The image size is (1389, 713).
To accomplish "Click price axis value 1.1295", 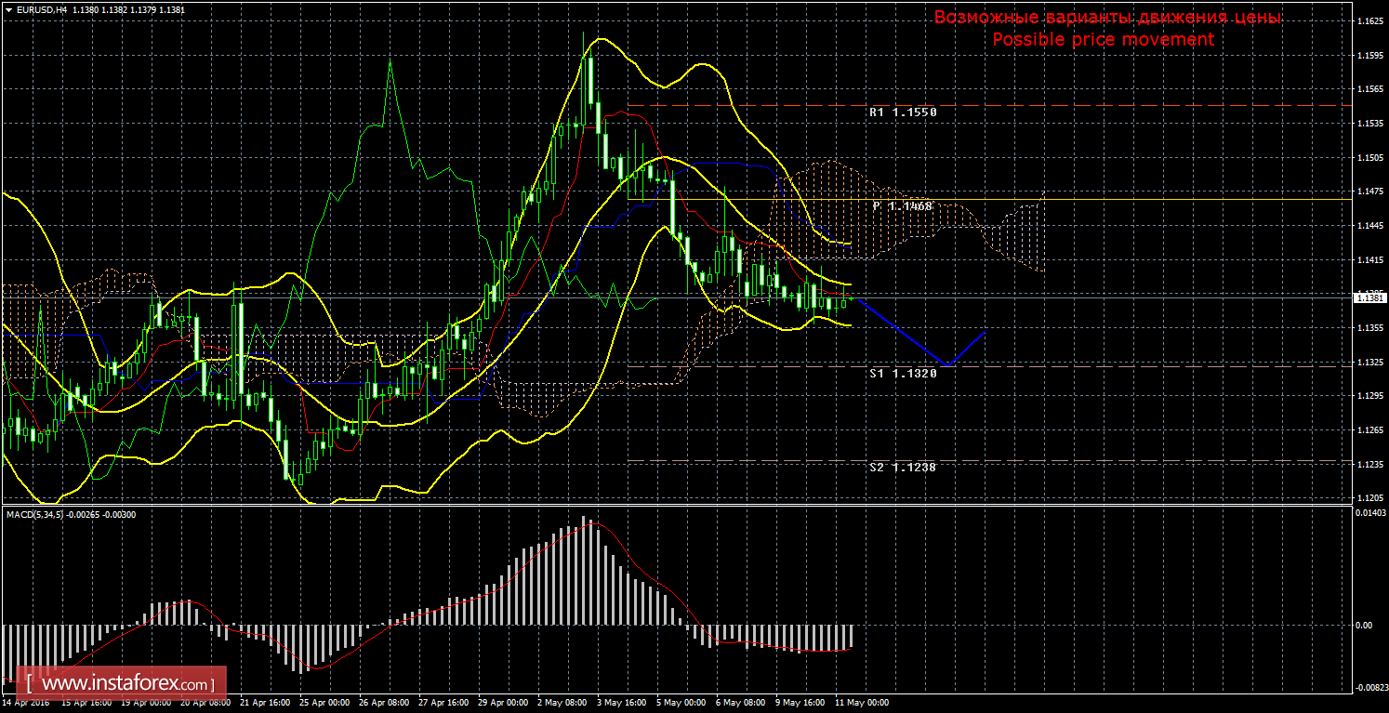I will click(x=1371, y=397).
